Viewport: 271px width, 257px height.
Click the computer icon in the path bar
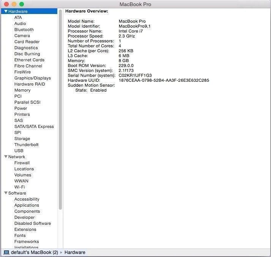tap(6, 252)
